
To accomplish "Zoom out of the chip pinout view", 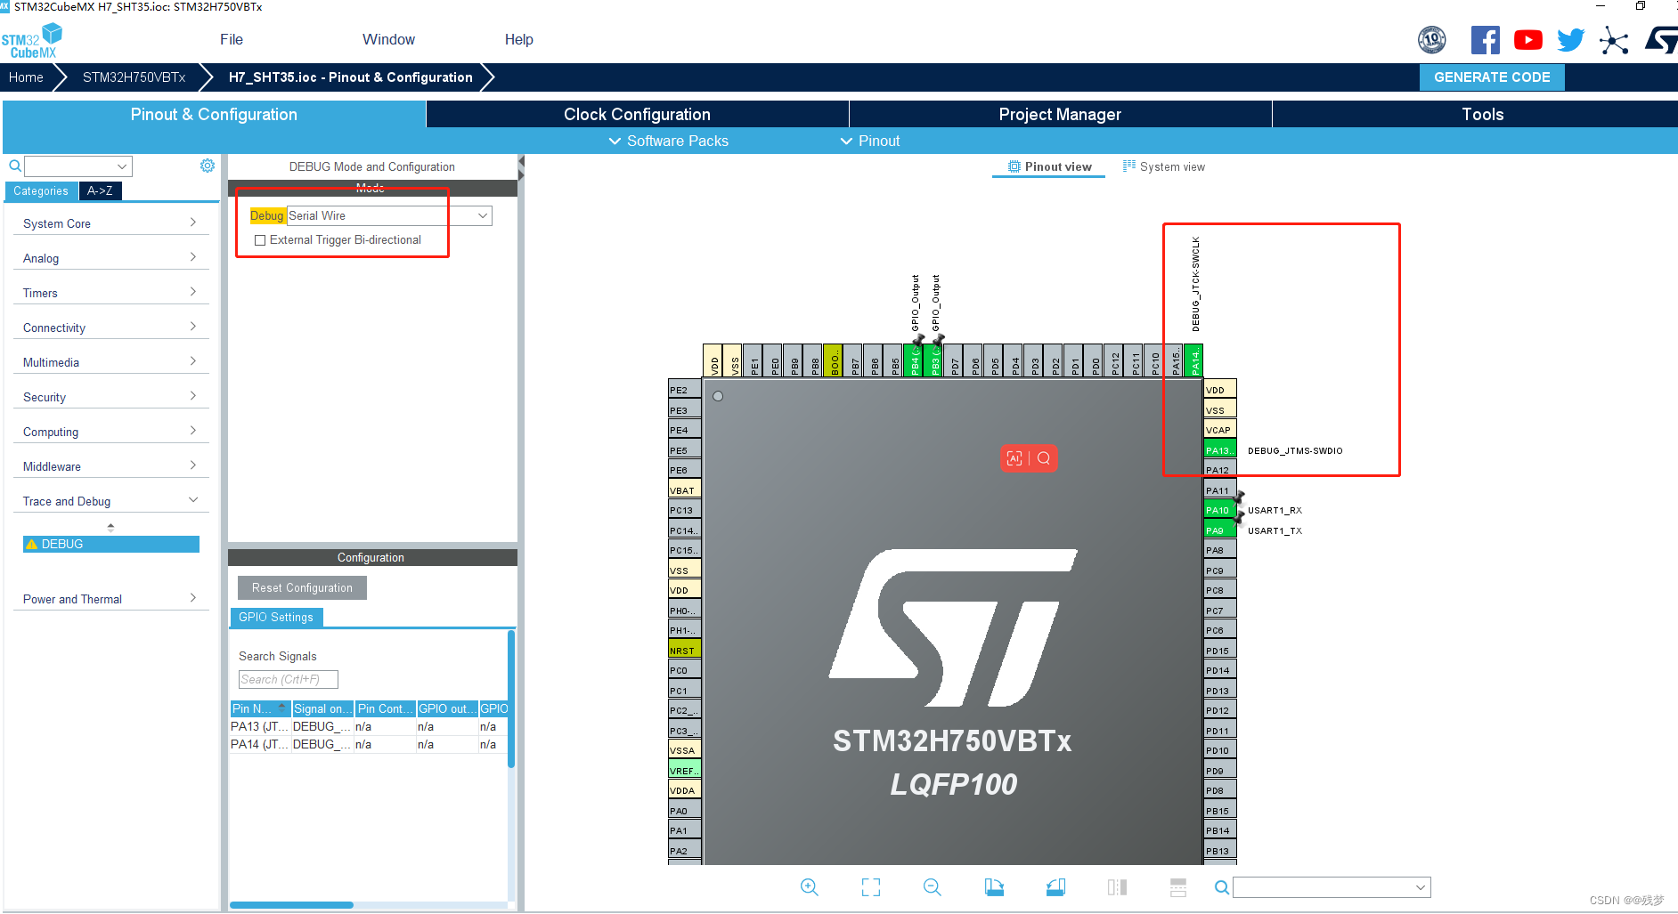I will click(932, 887).
